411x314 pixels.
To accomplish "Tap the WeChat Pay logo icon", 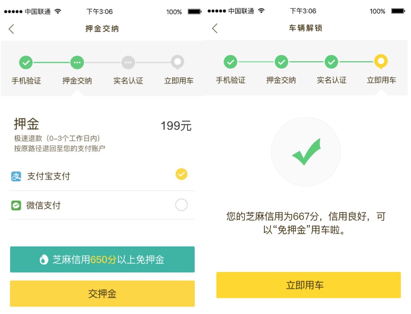I will [x=16, y=206].
